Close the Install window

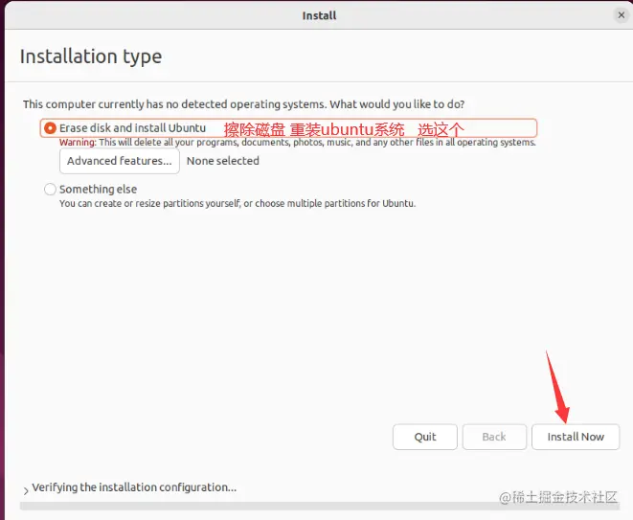point(622,15)
